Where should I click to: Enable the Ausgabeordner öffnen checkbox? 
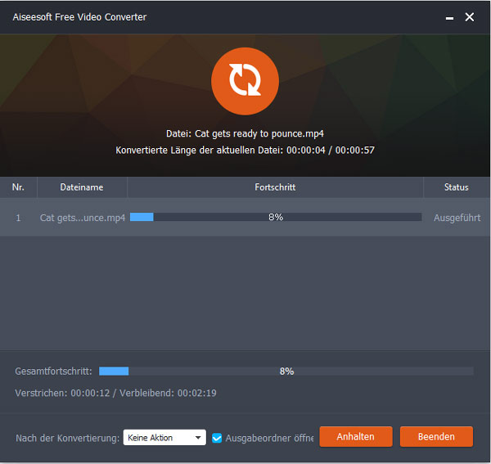coord(217,438)
